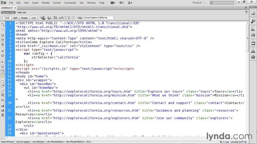This screenshot has width=257, height=144.
Task: Open the File menu
Action: 11,3
